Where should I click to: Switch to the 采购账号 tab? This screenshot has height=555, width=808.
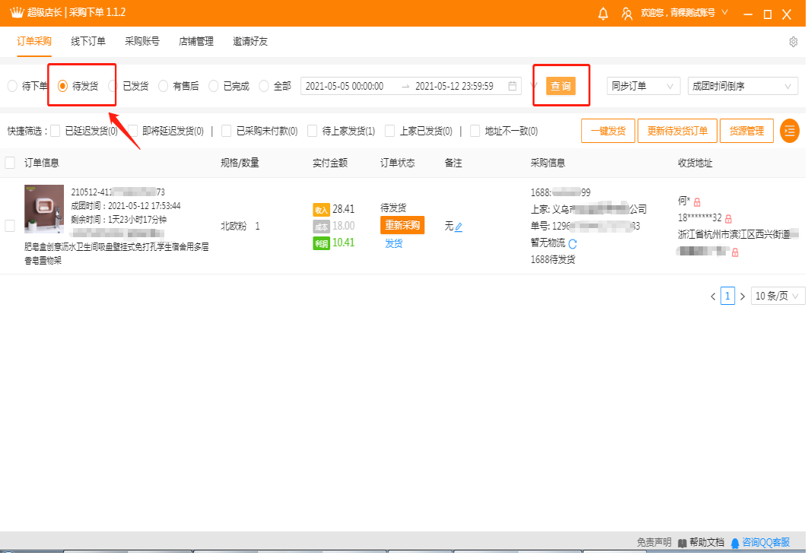142,41
